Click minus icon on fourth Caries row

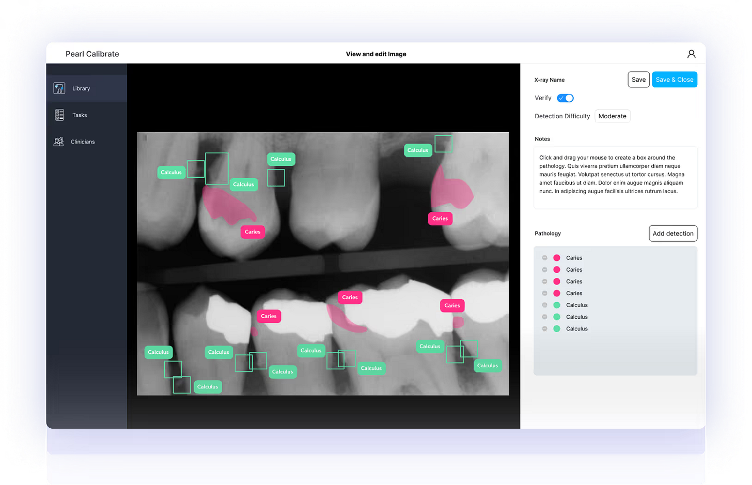pyautogui.click(x=544, y=293)
